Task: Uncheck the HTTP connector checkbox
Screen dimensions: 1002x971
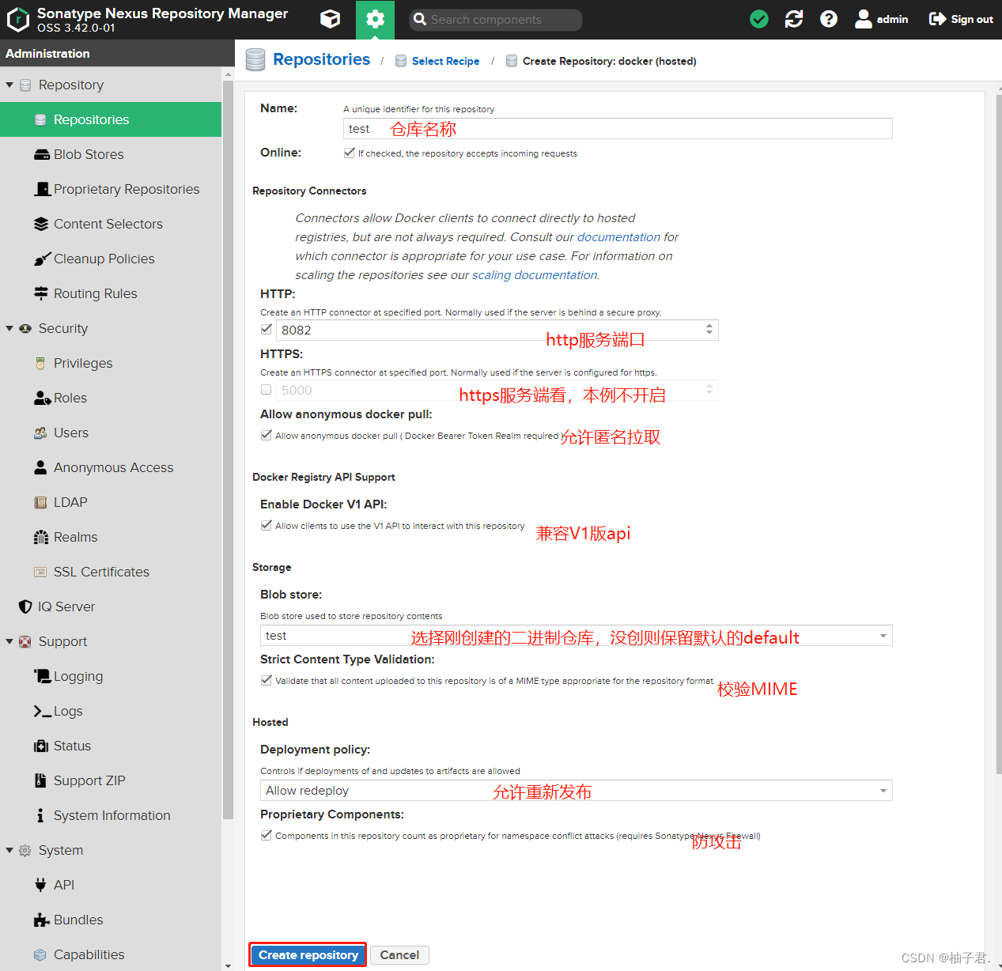Action: click(x=267, y=329)
